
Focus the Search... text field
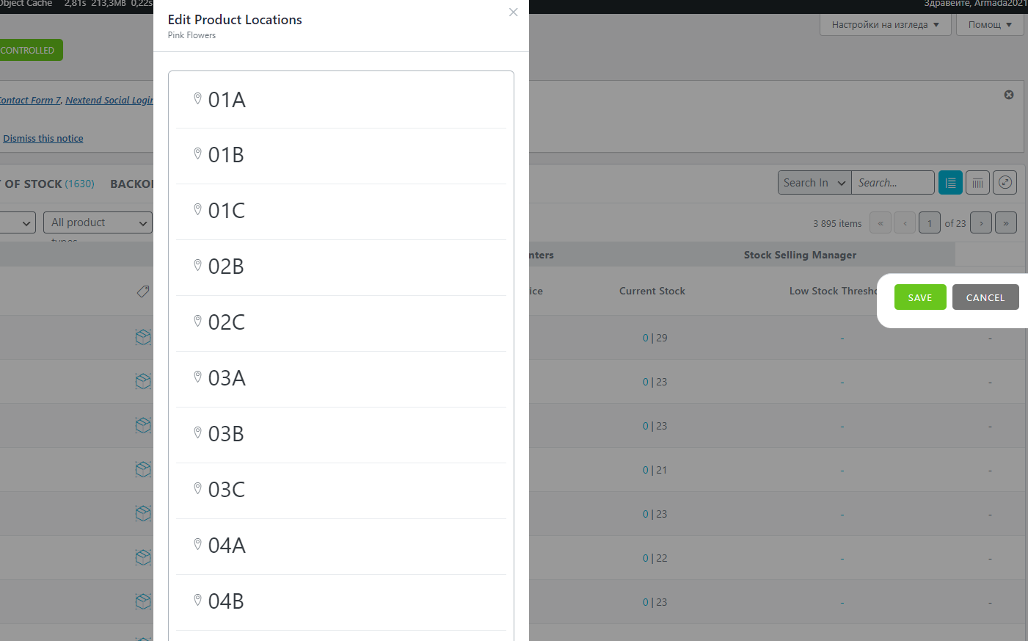click(x=893, y=183)
